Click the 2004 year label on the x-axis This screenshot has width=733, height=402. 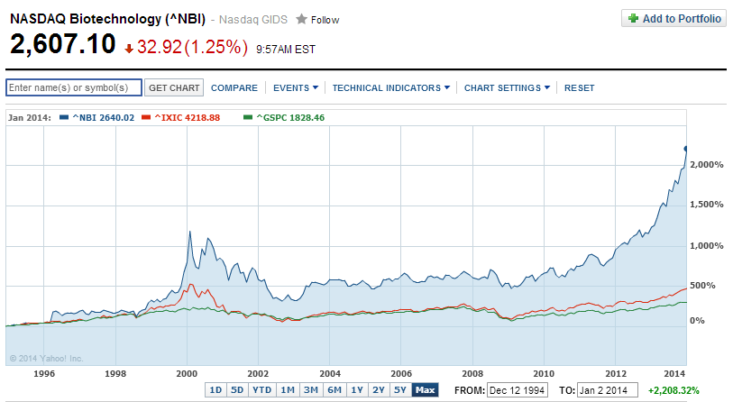tap(330, 373)
